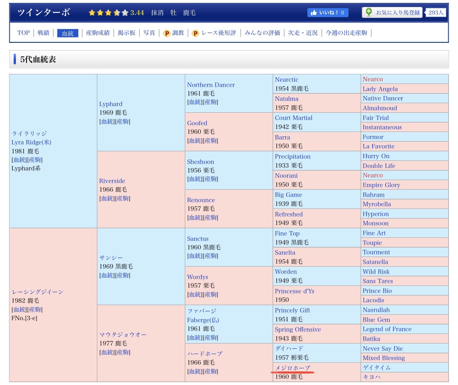Open the Lyphard horse link
This screenshot has width=458, height=385.
tap(111, 104)
